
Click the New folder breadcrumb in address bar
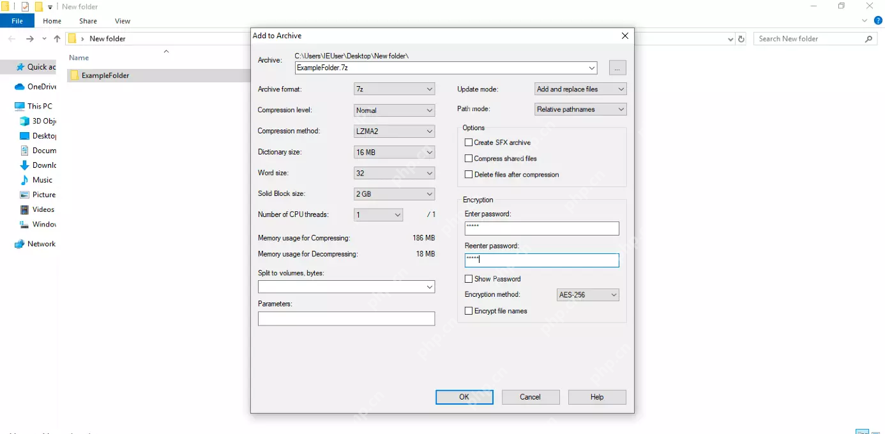pos(107,39)
